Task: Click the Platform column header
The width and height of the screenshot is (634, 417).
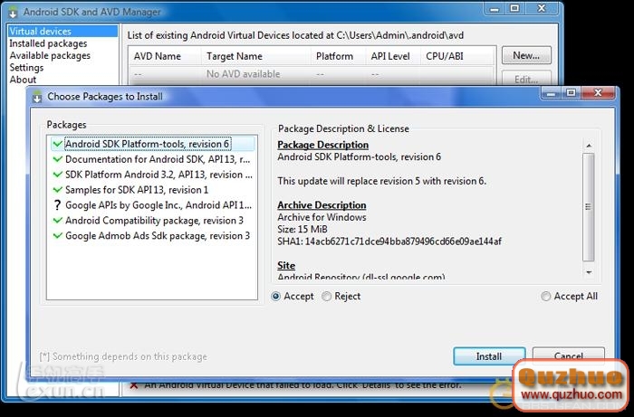Action: 338,56
